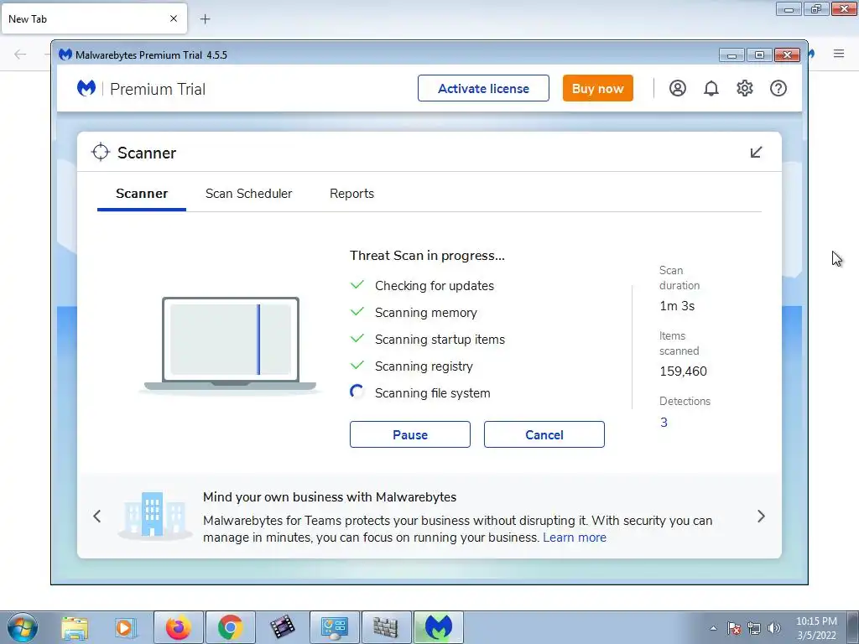Click the checkmark beside Checking for updates
Viewport: 859px width, 644px height.
pyautogui.click(x=357, y=285)
